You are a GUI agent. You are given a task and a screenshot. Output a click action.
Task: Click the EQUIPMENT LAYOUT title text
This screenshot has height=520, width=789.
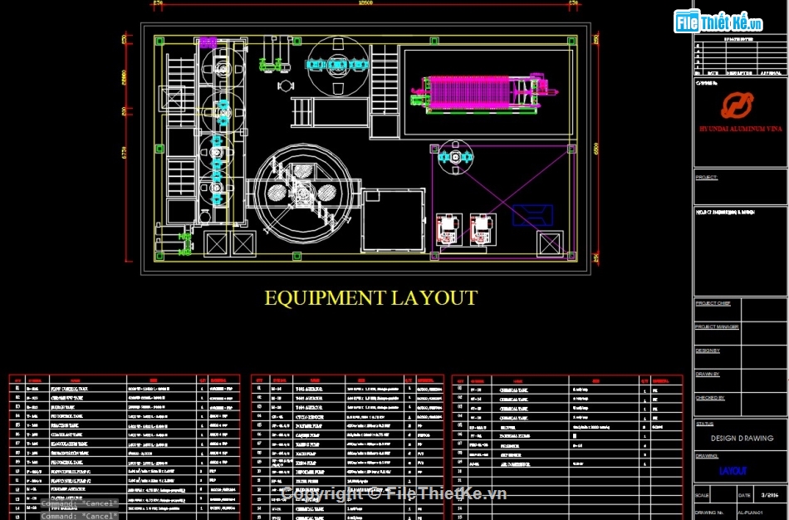coord(370,297)
